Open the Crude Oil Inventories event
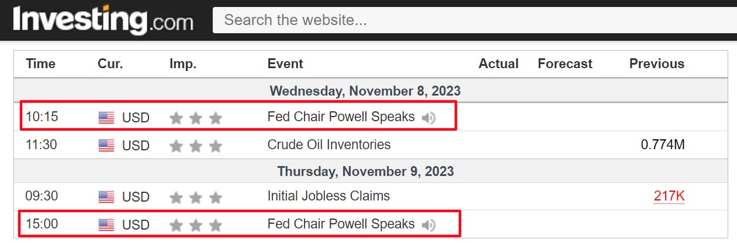Viewport: 737px width, 243px height. click(x=329, y=145)
